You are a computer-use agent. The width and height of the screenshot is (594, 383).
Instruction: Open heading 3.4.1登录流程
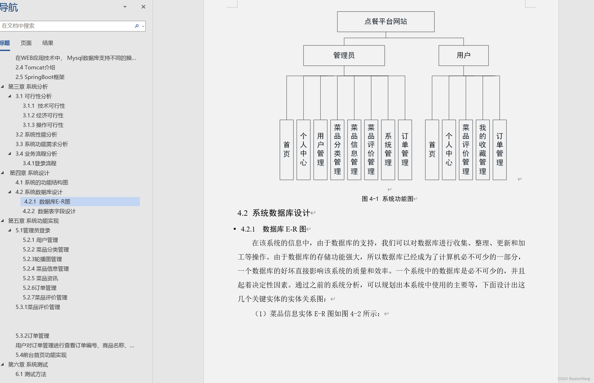[40, 163]
